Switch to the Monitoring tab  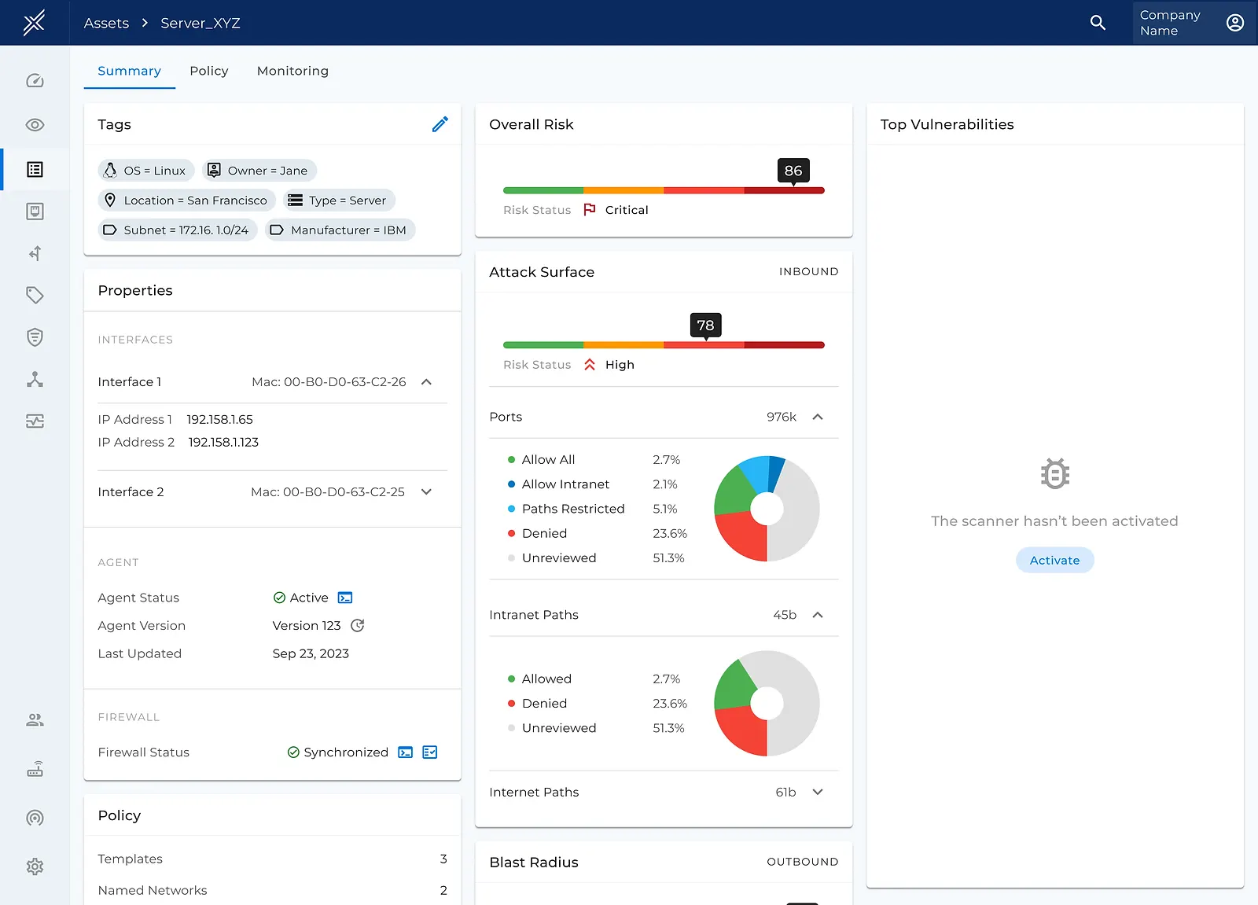(292, 71)
